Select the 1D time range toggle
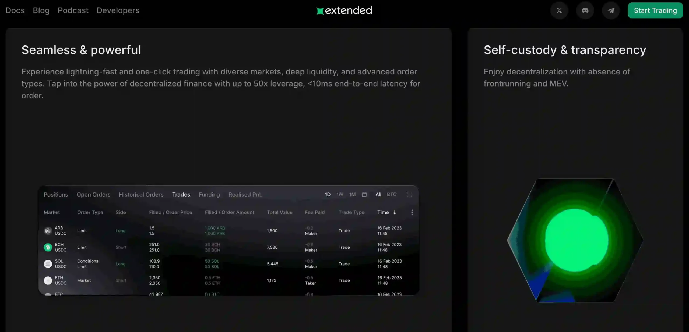The width and height of the screenshot is (689, 332). click(327, 194)
